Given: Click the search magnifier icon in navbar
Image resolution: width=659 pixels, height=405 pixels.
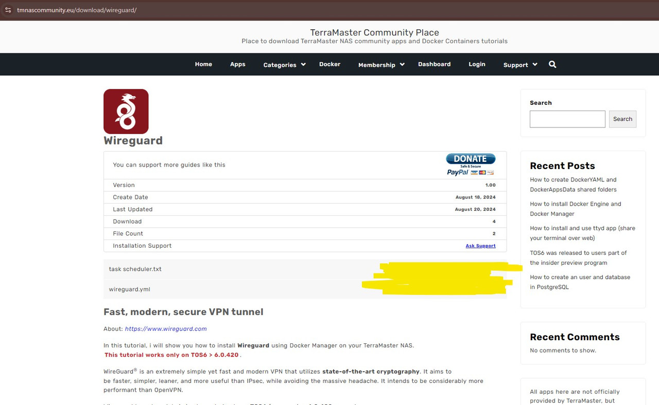Looking at the screenshot, I should coord(552,64).
